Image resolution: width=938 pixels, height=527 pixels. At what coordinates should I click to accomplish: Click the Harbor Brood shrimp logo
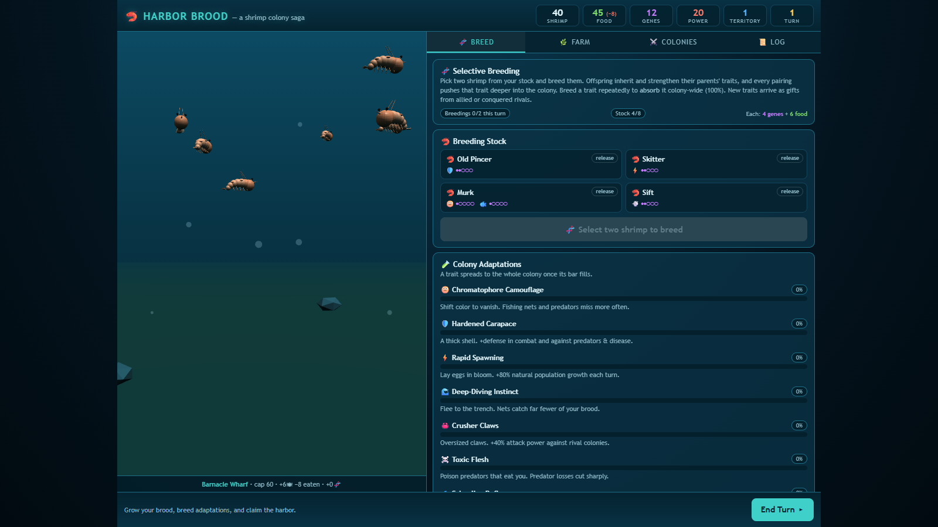click(132, 16)
